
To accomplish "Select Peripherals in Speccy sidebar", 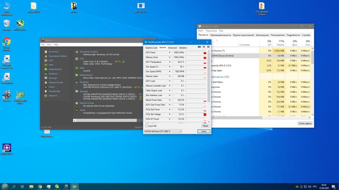I will point(55,91).
